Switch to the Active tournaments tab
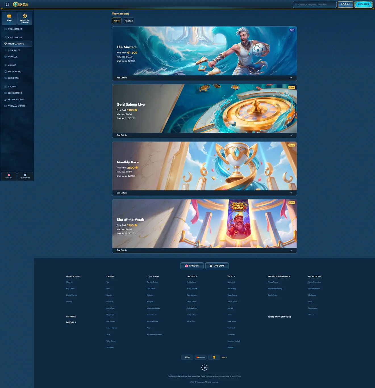 pyautogui.click(x=117, y=21)
